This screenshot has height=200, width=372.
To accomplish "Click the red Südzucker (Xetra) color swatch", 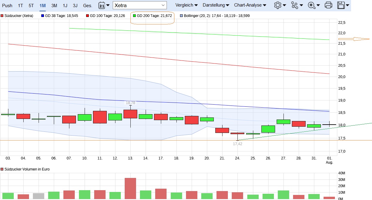I will (x=2, y=16).
